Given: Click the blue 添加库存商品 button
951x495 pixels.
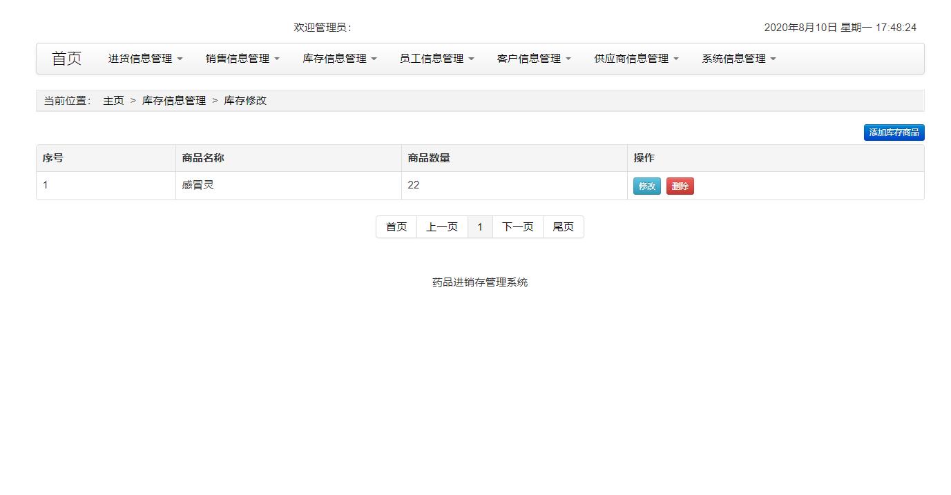Looking at the screenshot, I should 894,133.
